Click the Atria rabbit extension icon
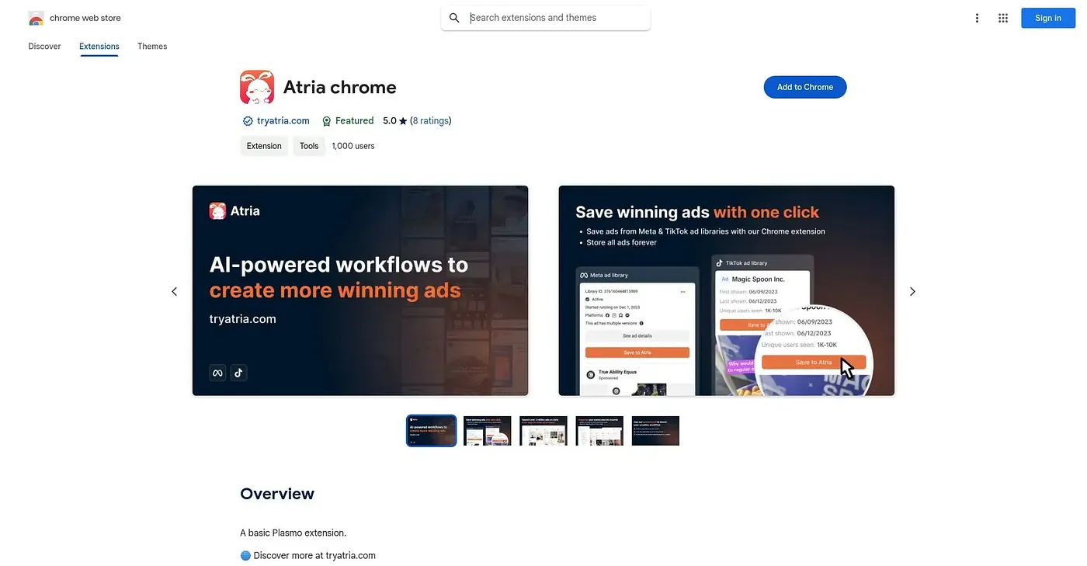The width and height of the screenshot is (1087, 566). [257, 87]
